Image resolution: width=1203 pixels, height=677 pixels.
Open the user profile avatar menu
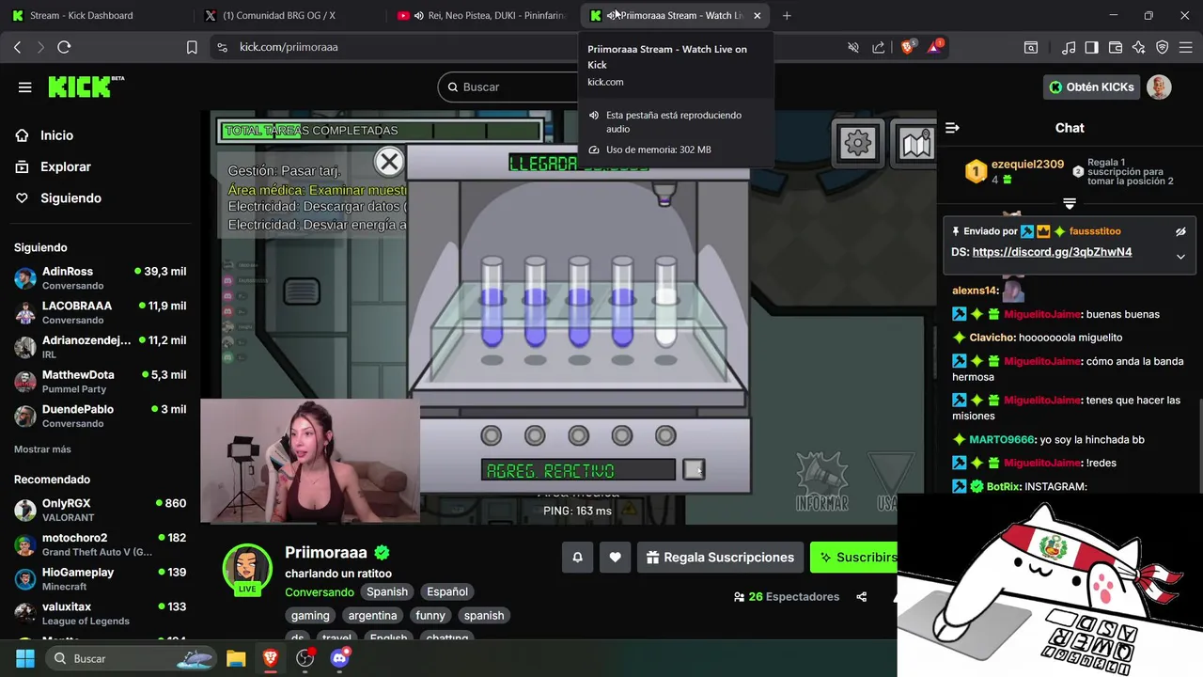click(x=1159, y=87)
